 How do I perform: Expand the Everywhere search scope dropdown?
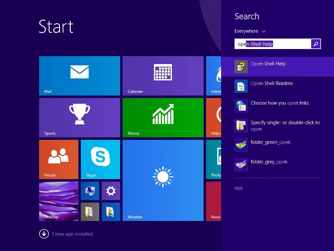pos(250,31)
